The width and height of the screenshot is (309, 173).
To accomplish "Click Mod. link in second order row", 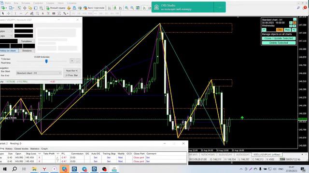I will [120, 161].
